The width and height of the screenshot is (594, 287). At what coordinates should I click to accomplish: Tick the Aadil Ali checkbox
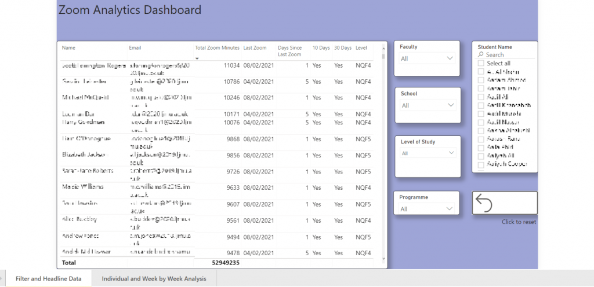(x=481, y=97)
